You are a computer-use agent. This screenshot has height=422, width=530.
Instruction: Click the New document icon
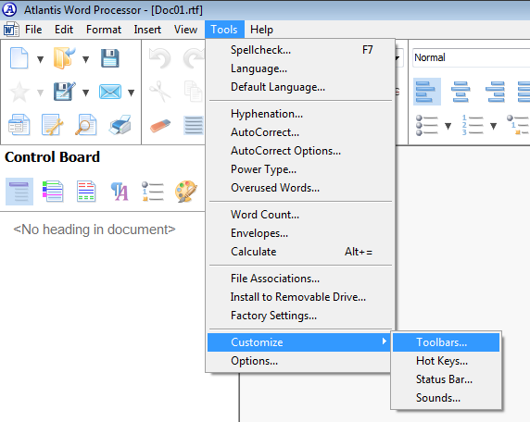point(19,58)
